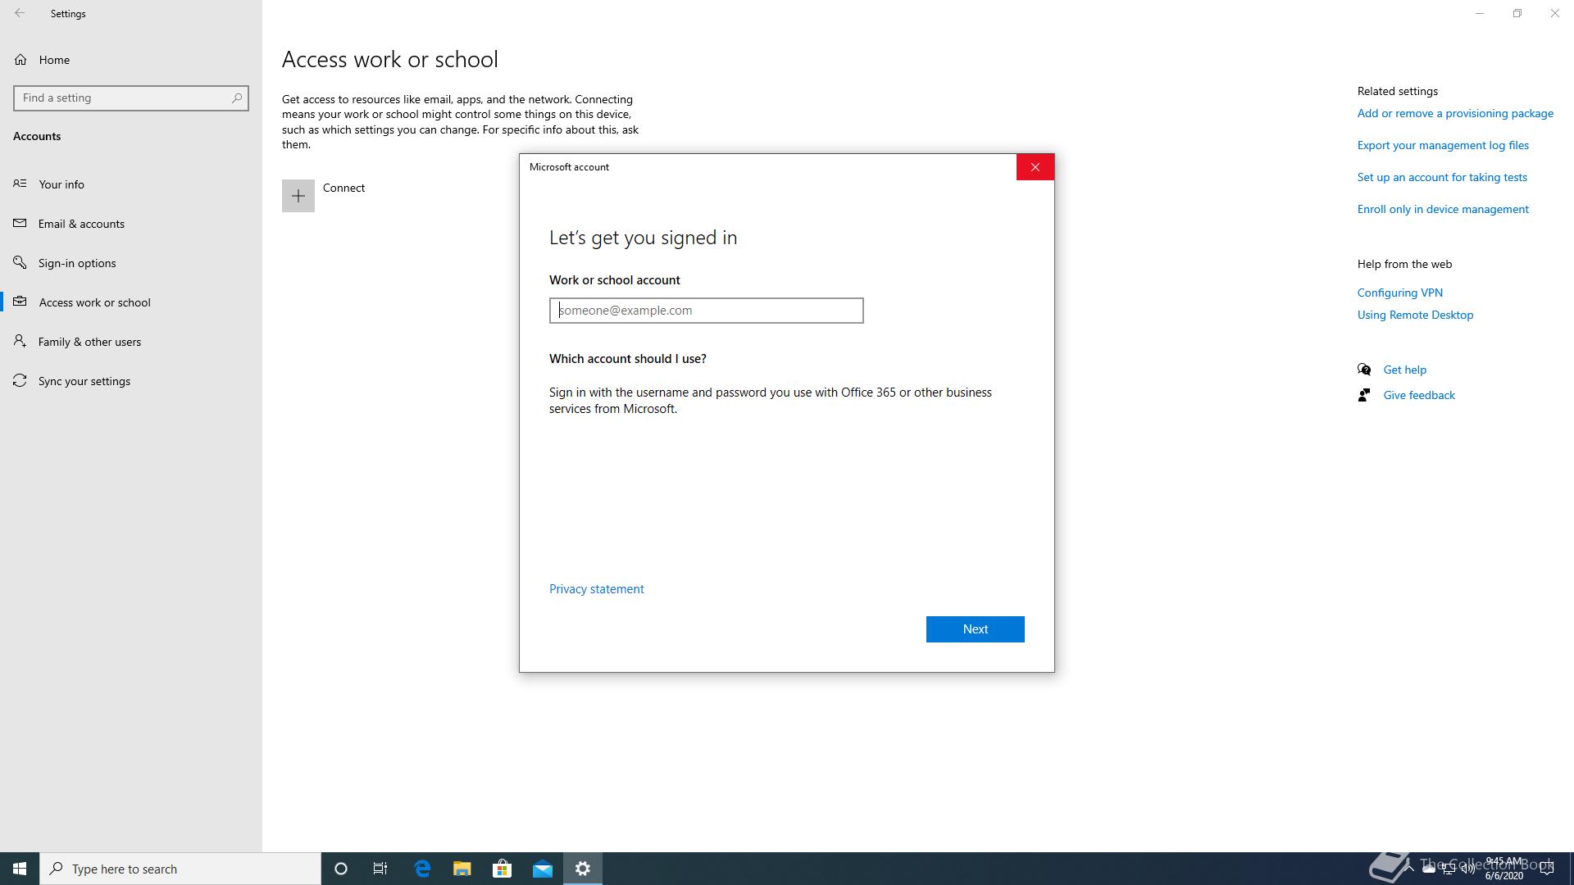Select the Your info person icon
This screenshot has width=1574, height=885.
point(20,184)
